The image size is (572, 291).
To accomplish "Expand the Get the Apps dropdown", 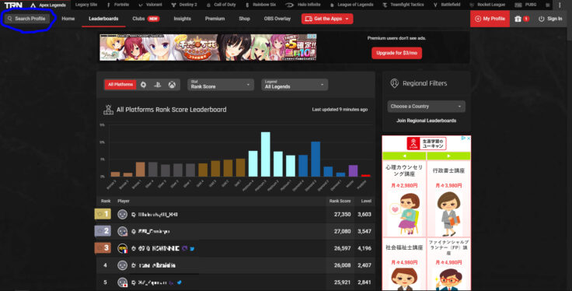I will (x=327, y=19).
